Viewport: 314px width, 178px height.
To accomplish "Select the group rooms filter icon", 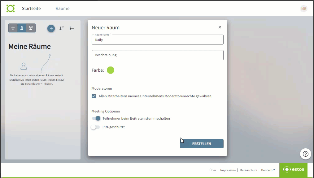I will [x=31, y=28].
